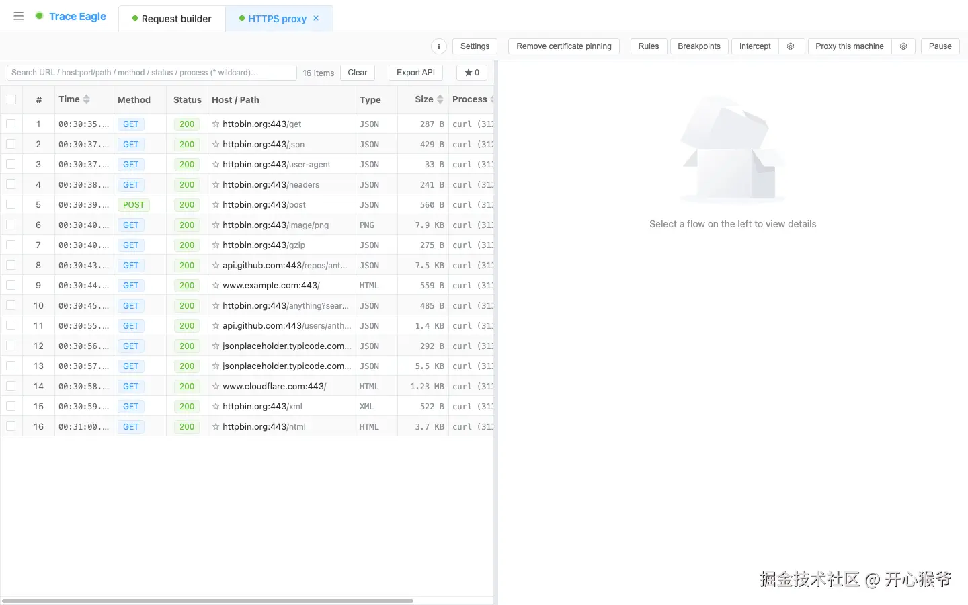Check the box for row 12
The height and width of the screenshot is (605, 968).
click(x=11, y=346)
